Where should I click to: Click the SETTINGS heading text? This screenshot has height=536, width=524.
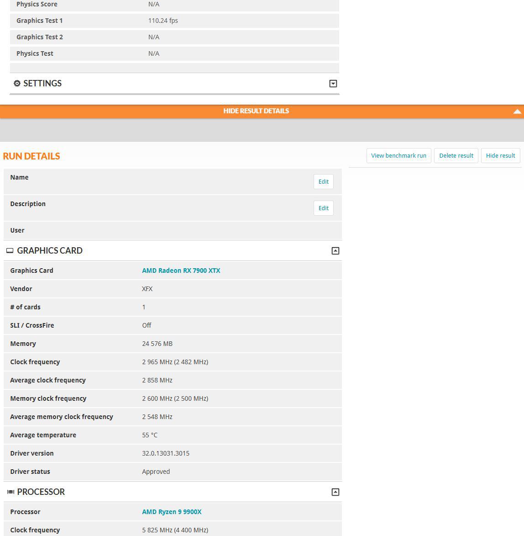click(42, 84)
